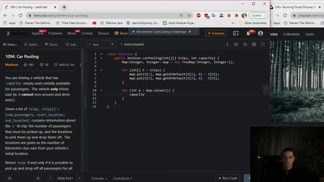Go to the Contest page
The image size is (324, 182).
[x=87, y=33]
